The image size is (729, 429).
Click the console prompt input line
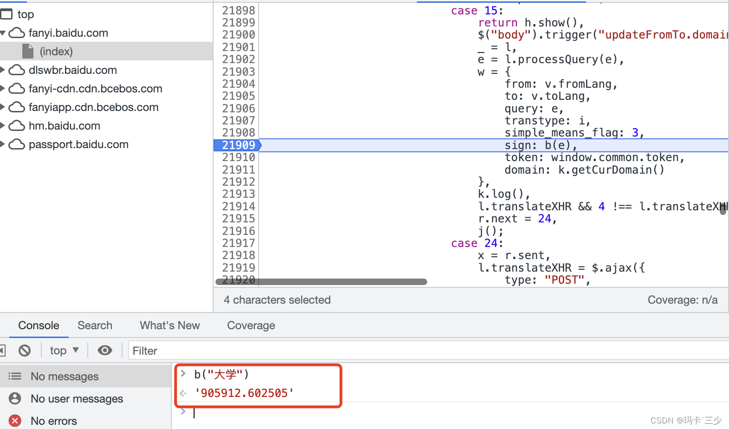[x=460, y=412]
